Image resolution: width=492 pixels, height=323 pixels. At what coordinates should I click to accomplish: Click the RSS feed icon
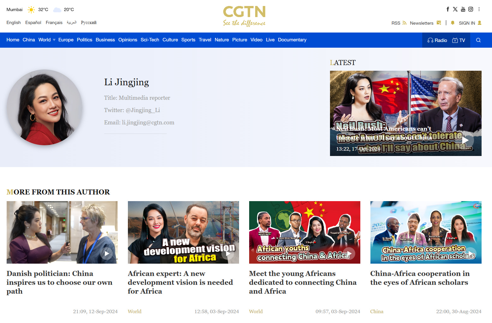(x=405, y=23)
